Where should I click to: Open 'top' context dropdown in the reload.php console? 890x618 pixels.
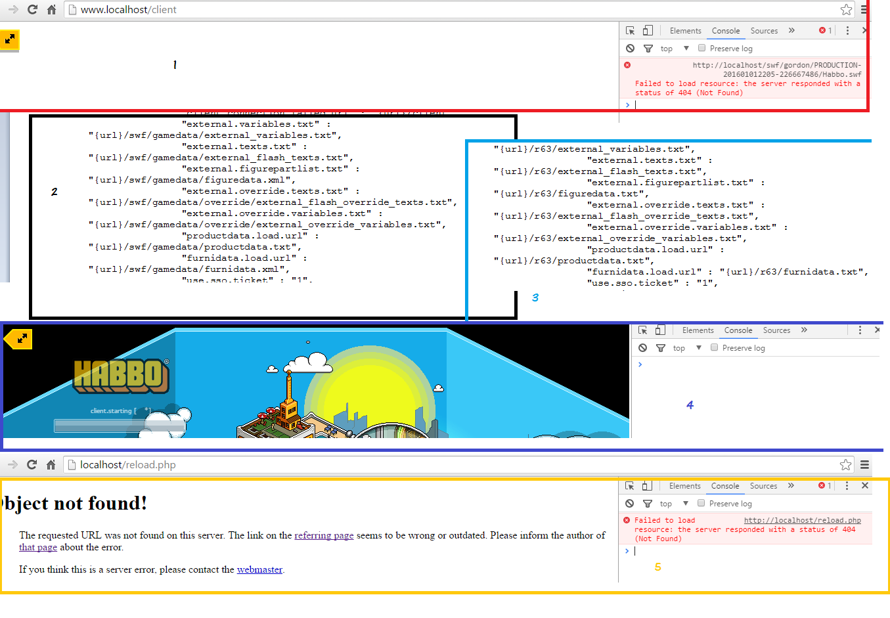(x=674, y=504)
